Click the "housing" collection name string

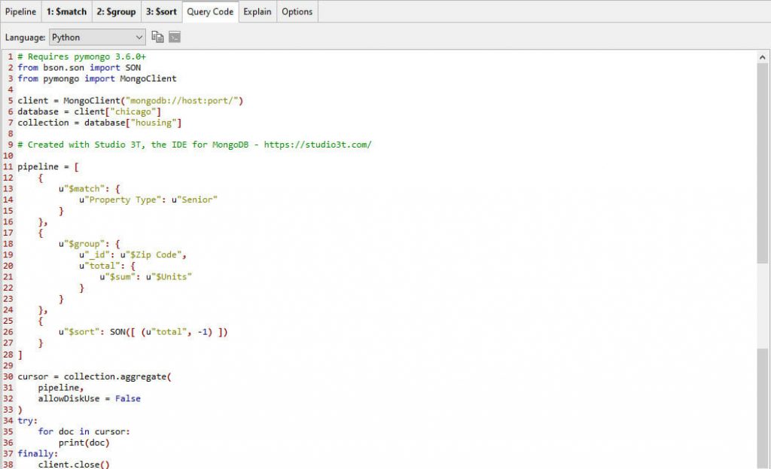pos(154,123)
